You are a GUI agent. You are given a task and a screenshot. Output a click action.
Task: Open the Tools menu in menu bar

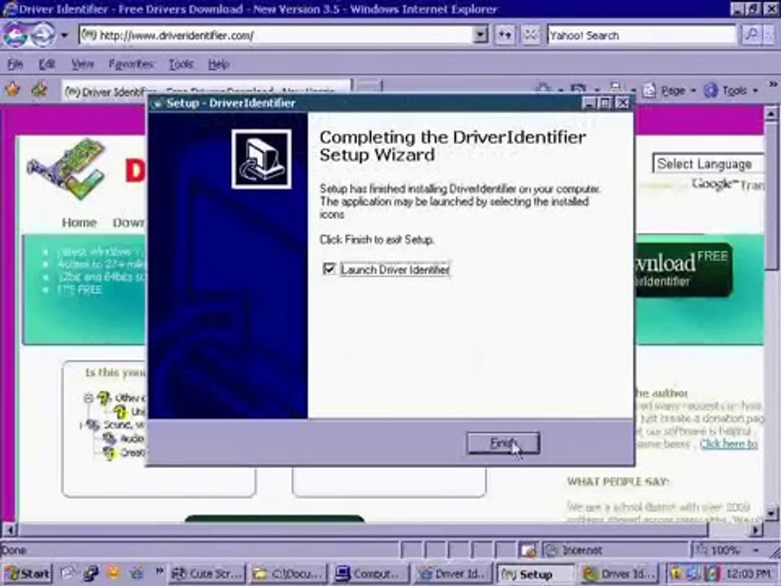pos(181,63)
